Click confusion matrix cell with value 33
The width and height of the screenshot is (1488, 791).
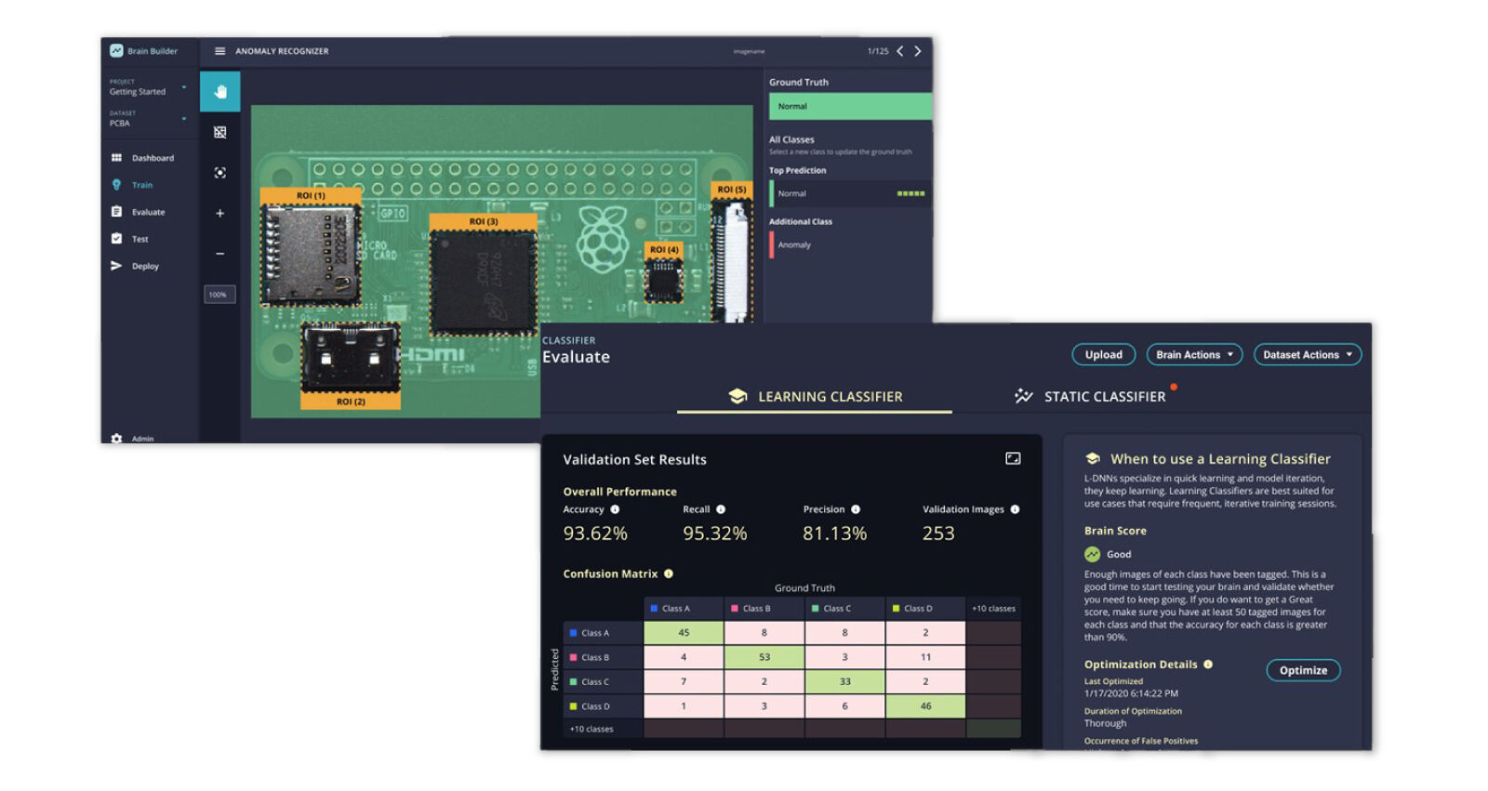[844, 682]
